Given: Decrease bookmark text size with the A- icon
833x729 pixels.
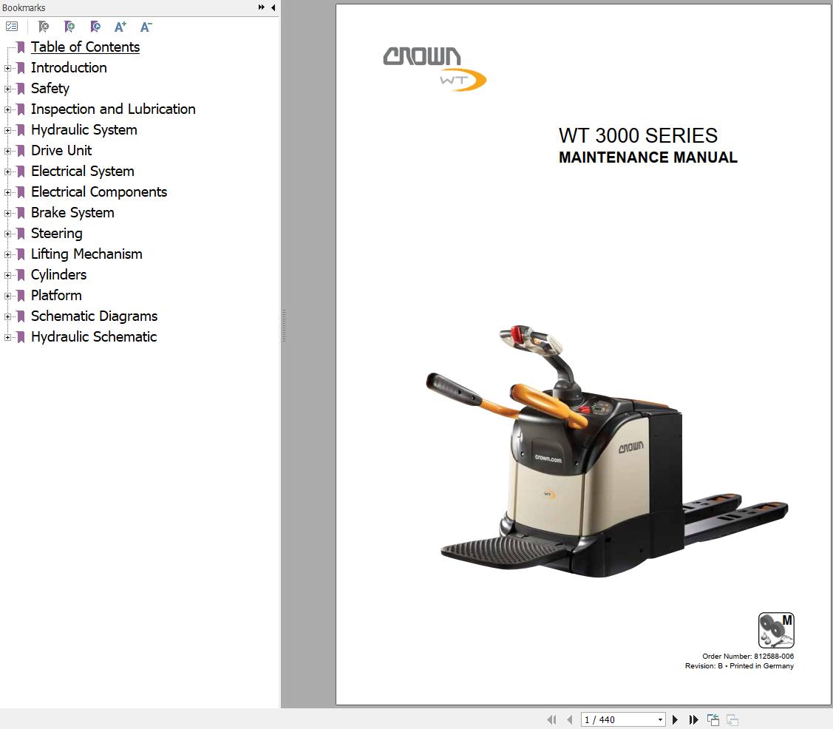Looking at the screenshot, I should point(145,27).
